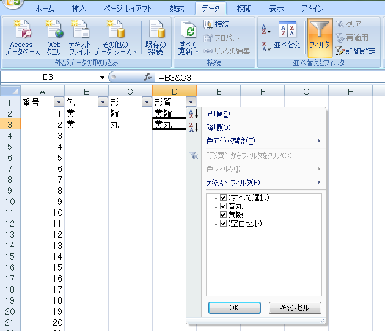Open filter dropdown for 色 column
385x331 pixels.
pos(103,103)
